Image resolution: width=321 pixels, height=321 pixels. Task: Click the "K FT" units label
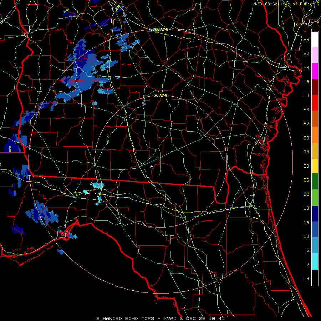tap(302, 25)
